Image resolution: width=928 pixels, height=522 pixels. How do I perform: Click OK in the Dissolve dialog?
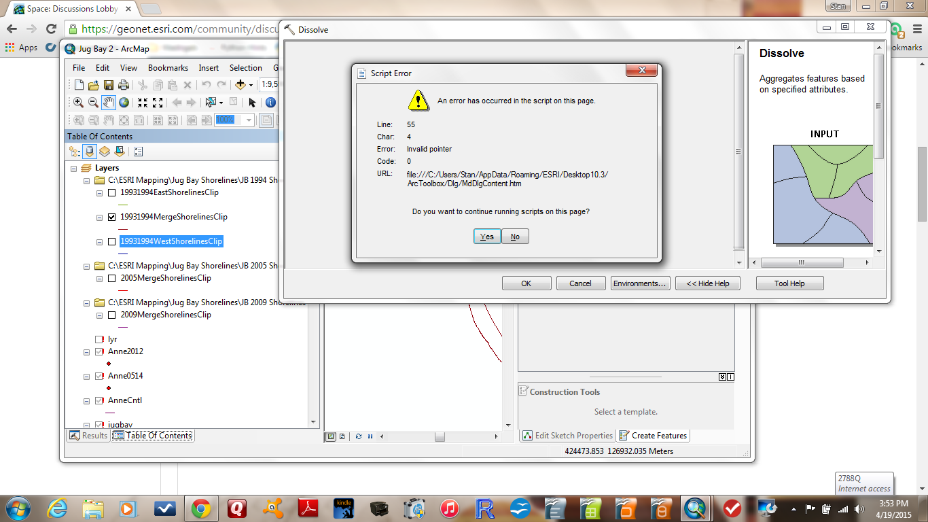coord(527,283)
